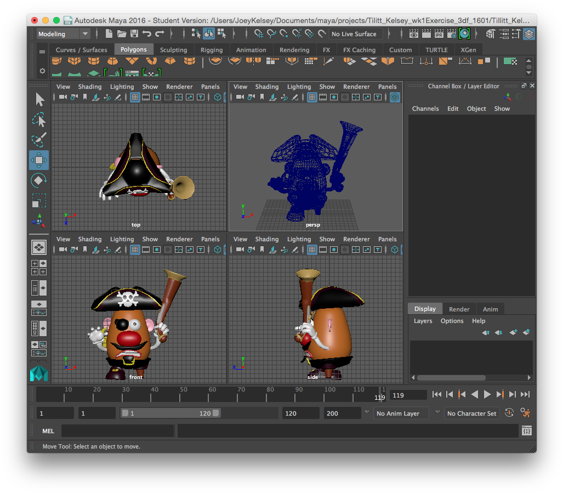The width and height of the screenshot is (563, 493).
Task: Open camera bookmarks in the front panel
Action: point(85,250)
